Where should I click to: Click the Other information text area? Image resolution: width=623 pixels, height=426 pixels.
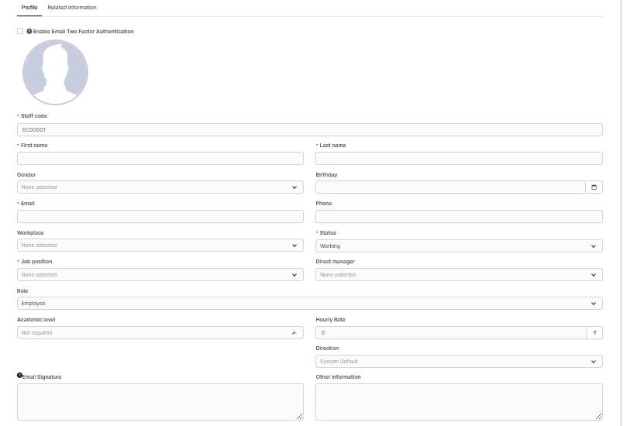coord(459,401)
